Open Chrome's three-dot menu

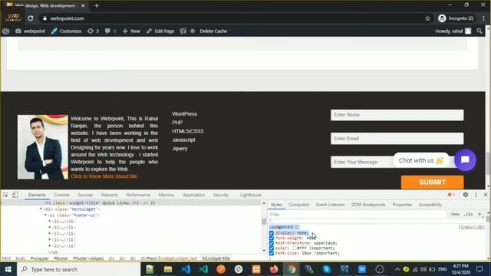click(483, 18)
